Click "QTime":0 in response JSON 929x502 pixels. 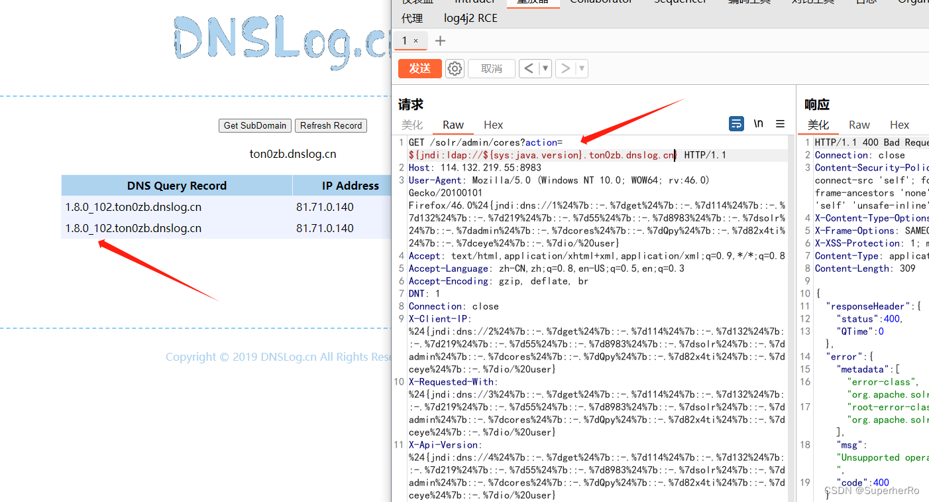click(860, 332)
